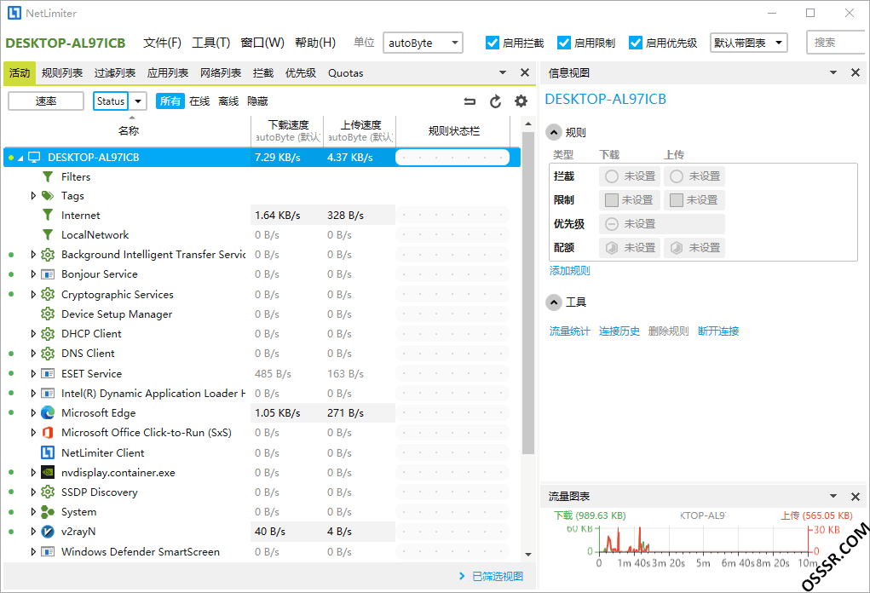Expand the Tags tree node
The width and height of the screenshot is (870, 593).
33,196
